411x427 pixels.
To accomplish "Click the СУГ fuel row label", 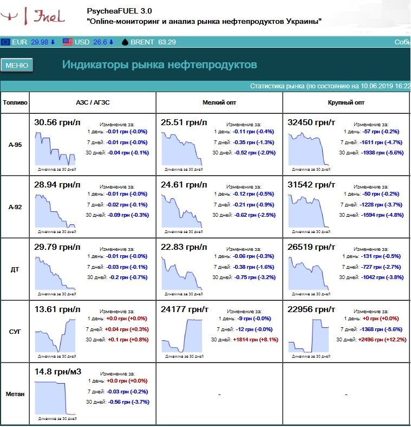I will point(15,332).
